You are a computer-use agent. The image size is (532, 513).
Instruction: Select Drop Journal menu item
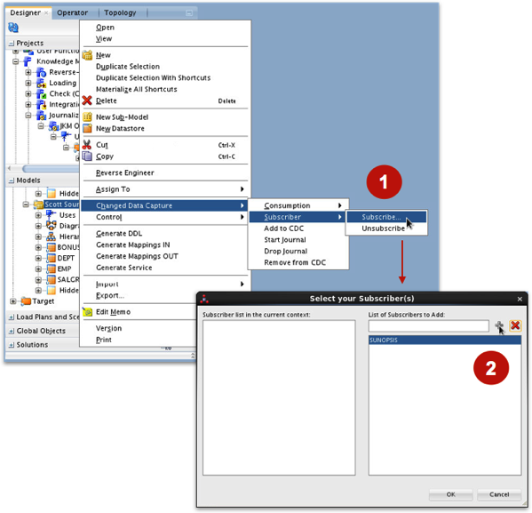point(298,251)
